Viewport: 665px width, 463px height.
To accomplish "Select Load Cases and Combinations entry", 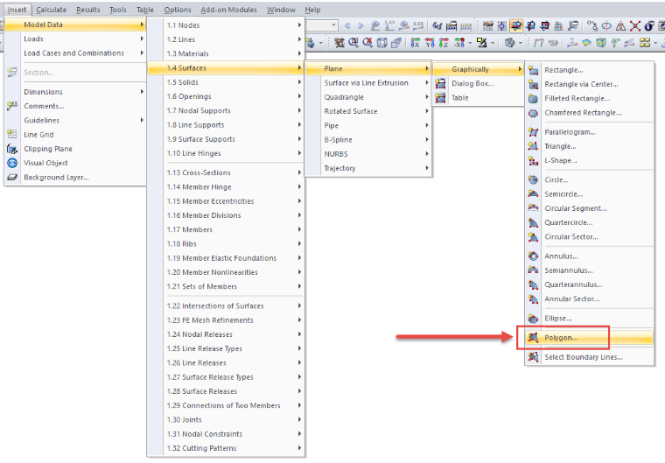I will coord(76,53).
